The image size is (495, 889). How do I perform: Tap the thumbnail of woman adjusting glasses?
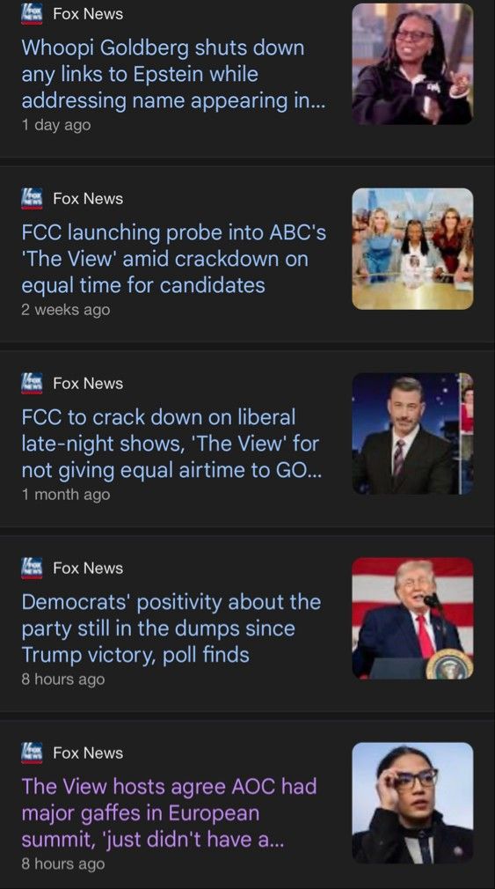412,804
